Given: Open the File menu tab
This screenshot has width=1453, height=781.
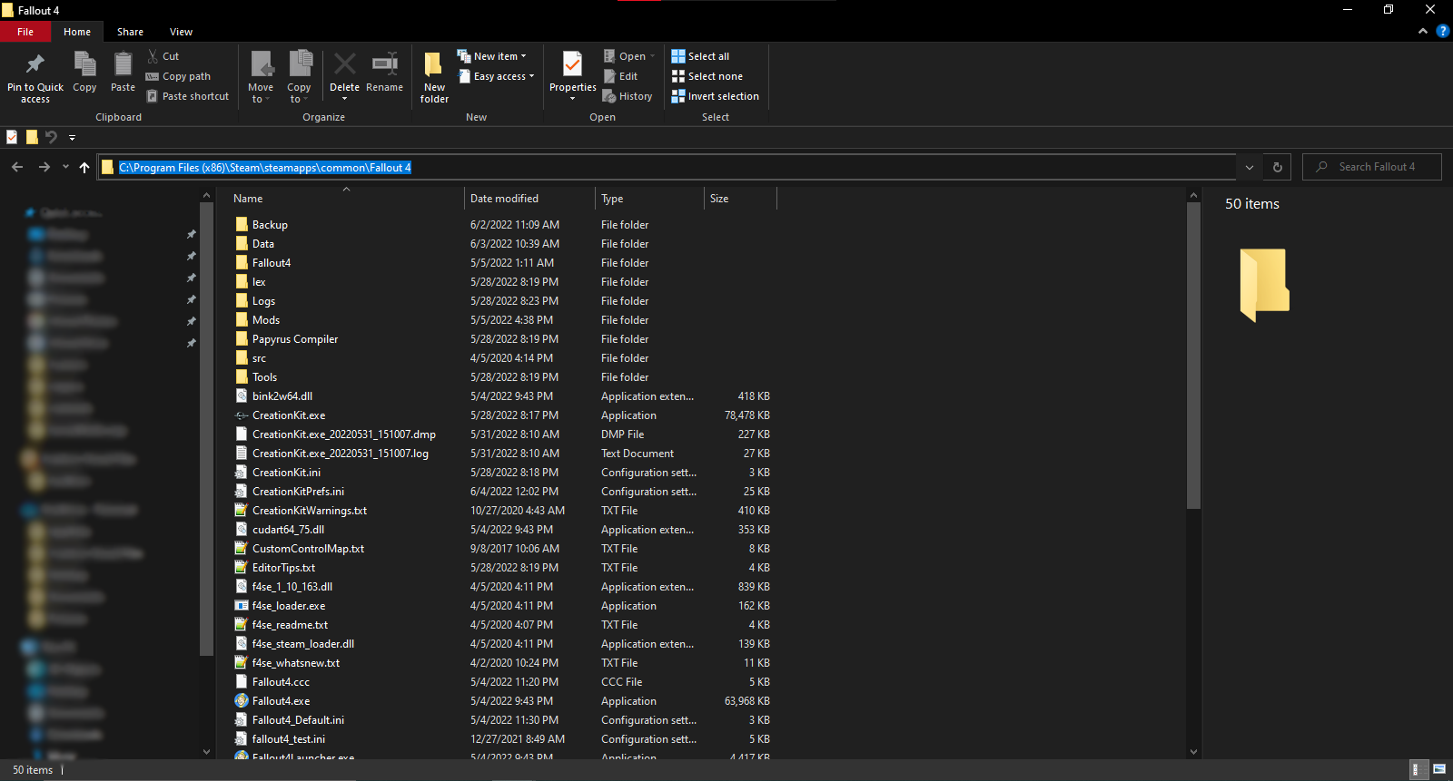Looking at the screenshot, I should pos(25,32).
